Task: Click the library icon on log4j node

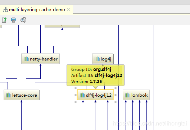Action: click(97, 59)
